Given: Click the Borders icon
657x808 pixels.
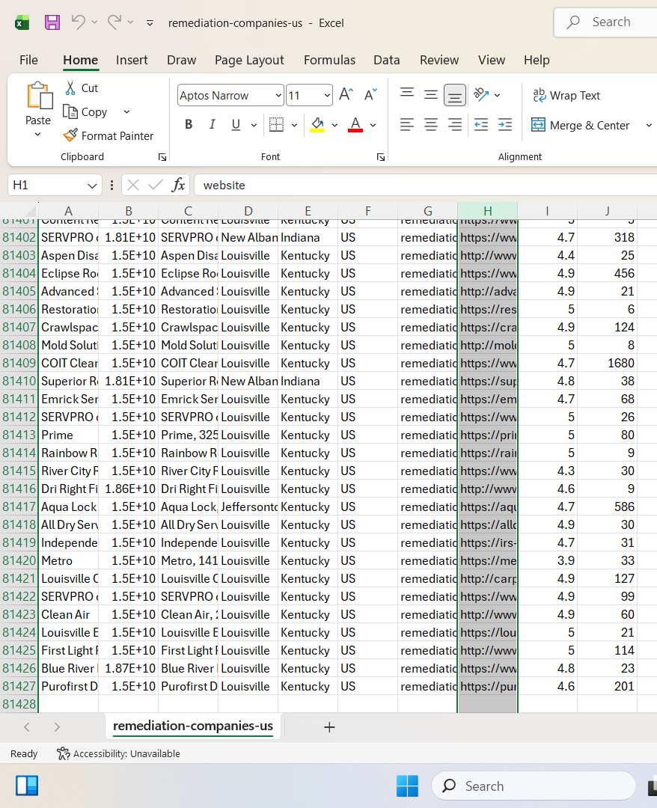Looking at the screenshot, I should tap(277, 124).
